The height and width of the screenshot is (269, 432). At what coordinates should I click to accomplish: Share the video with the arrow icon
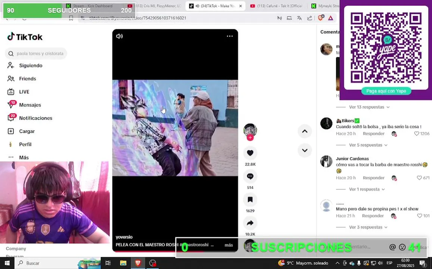tap(250, 223)
